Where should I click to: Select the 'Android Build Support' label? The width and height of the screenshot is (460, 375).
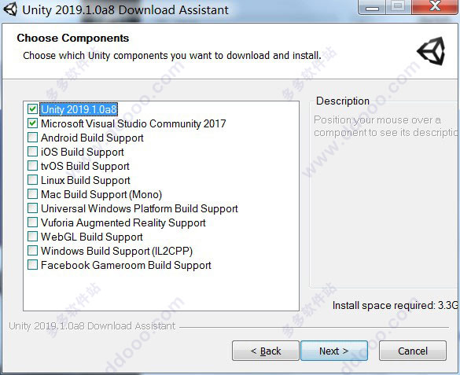(92, 138)
